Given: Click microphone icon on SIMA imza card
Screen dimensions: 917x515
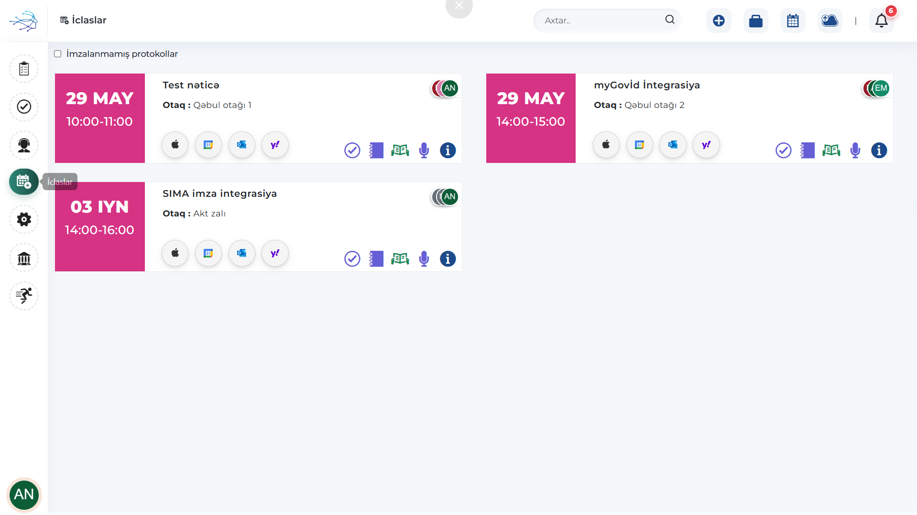Looking at the screenshot, I should [424, 259].
